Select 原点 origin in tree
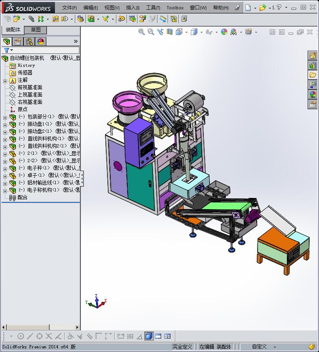Viewport: 319px width, 352px height. 22,109
